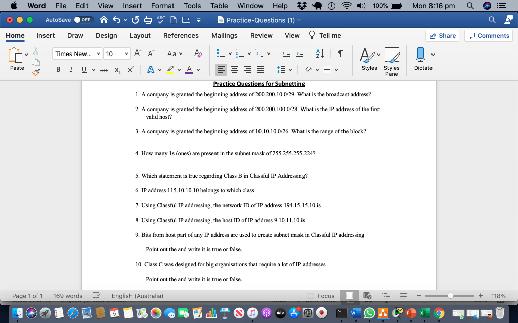Click the Dictate microphone icon
518x323 pixels.
click(423, 58)
